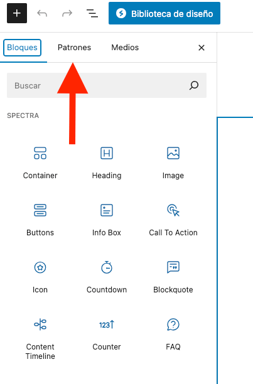
Task: Open Biblioteca de diseño
Action: coord(164,13)
